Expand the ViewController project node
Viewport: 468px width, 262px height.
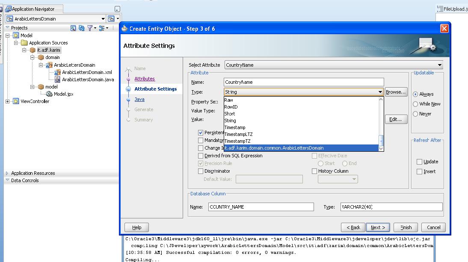coord(7,101)
